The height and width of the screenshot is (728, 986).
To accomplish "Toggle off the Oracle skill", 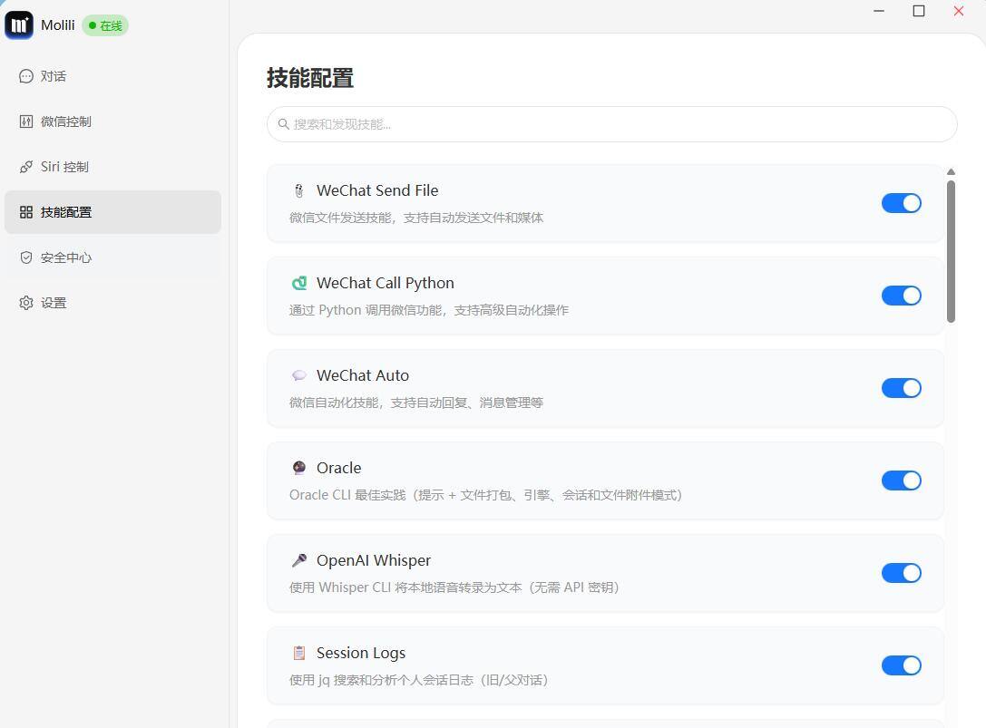I will (x=901, y=480).
